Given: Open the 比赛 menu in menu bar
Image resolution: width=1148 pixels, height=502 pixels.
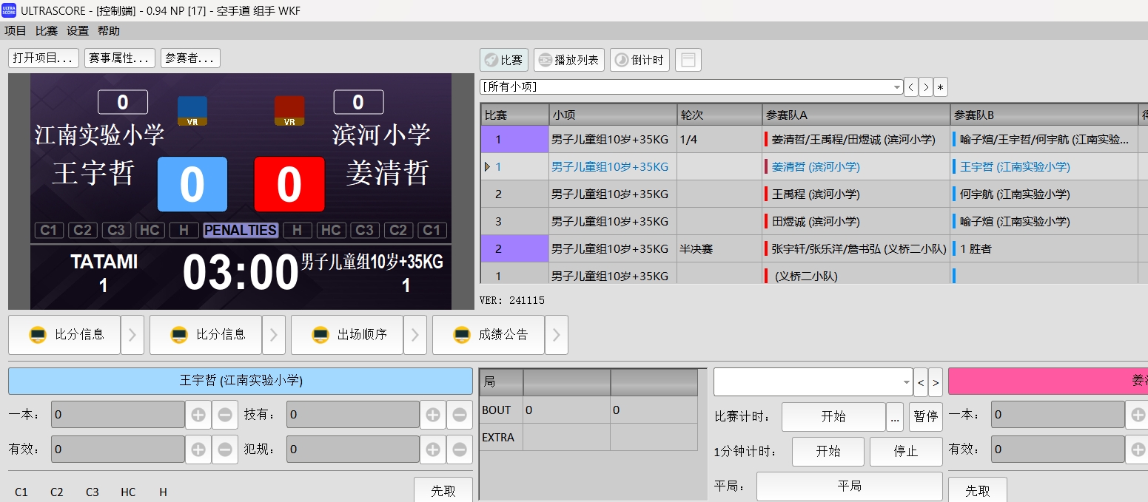Looking at the screenshot, I should tap(47, 30).
